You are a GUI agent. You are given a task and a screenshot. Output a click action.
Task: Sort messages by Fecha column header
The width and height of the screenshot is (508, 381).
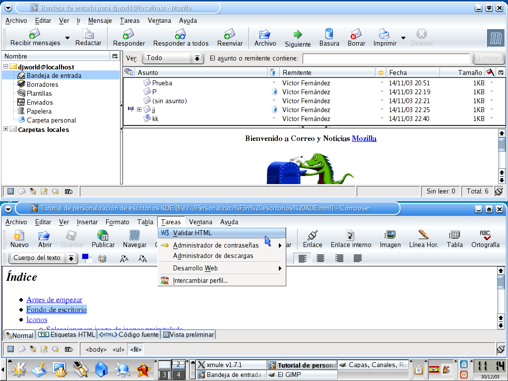point(413,72)
